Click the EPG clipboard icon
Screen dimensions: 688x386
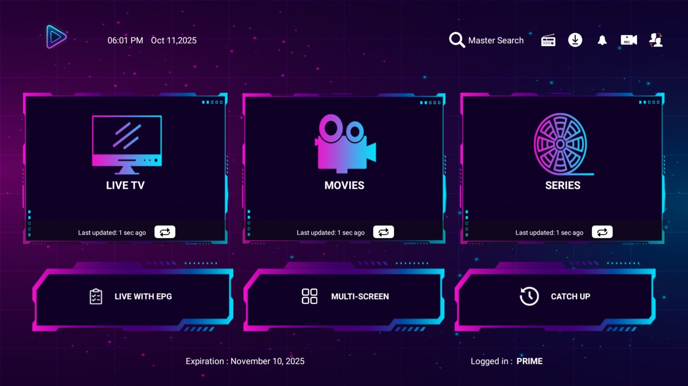point(96,297)
